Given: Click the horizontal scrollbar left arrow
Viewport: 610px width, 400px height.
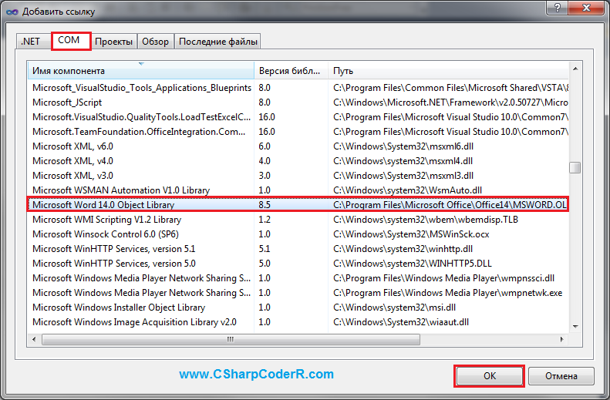Looking at the screenshot, I should point(34,339).
